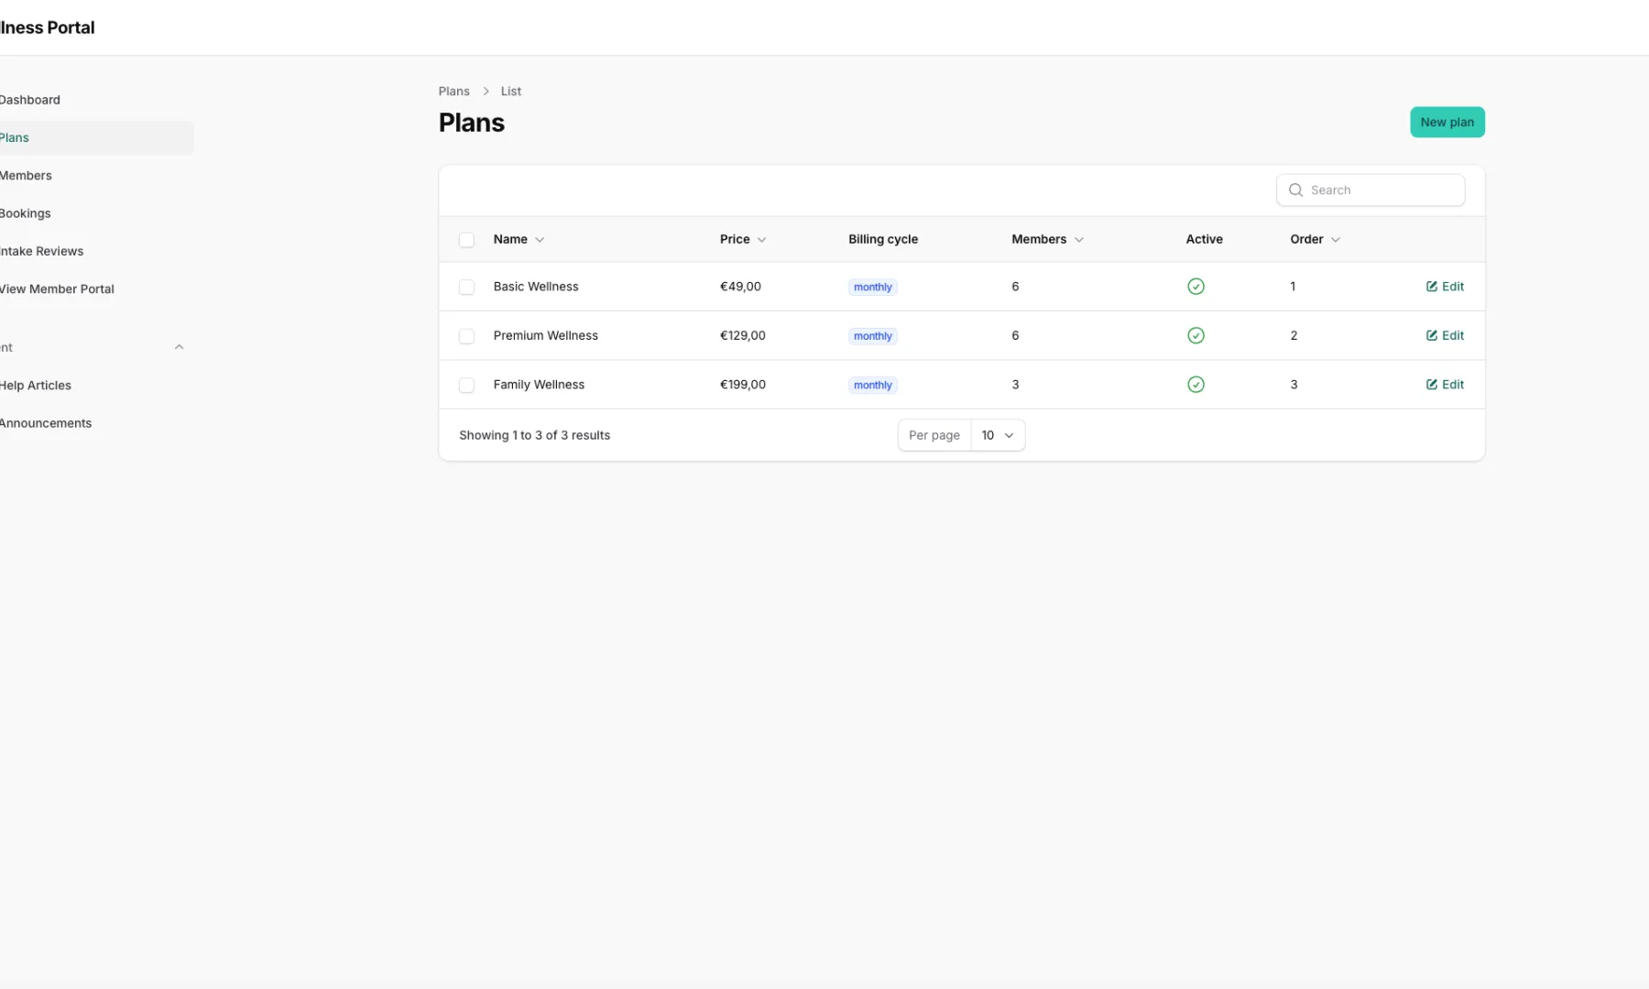1649x989 pixels.
Task: Select the search magnifier icon
Action: point(1295,190)
